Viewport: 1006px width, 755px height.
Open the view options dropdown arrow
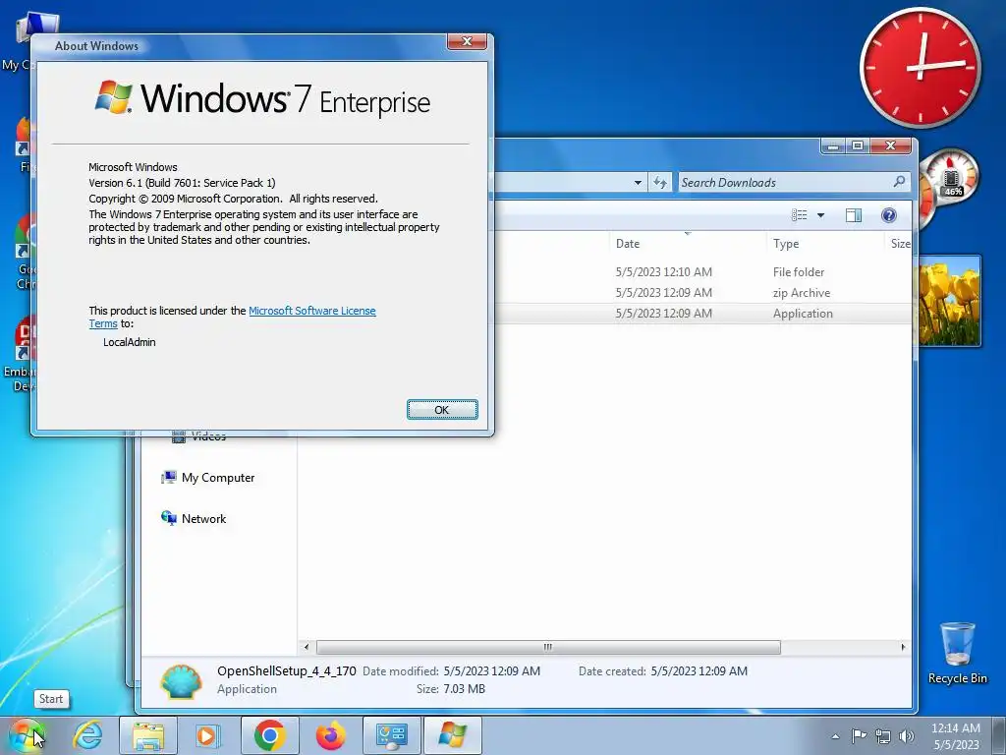820,215
